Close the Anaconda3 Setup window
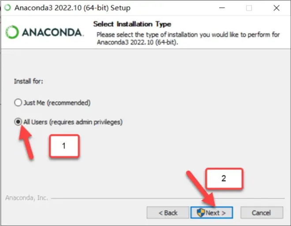The width and height of the screenshot is (291, 226). click(x=276, y=8)
